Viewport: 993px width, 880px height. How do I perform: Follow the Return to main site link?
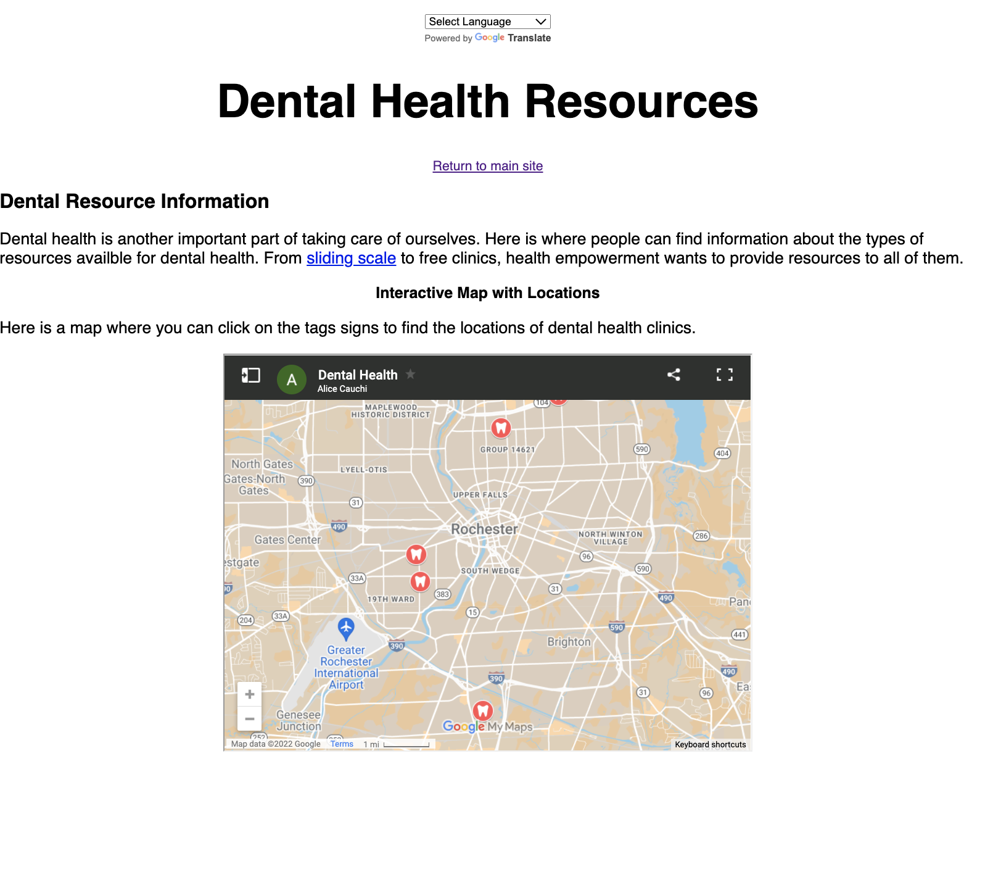point(487,165)
